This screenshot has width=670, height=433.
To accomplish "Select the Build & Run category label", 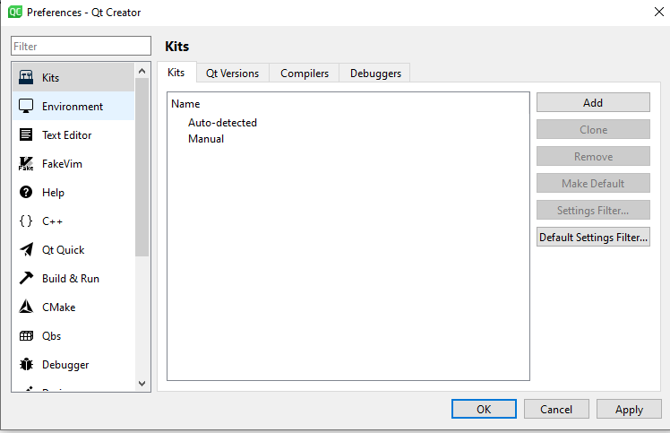I will (x=71, y=279).
